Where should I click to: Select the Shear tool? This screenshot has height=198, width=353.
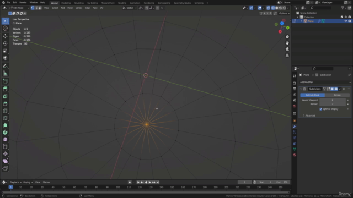pos(5,161)
